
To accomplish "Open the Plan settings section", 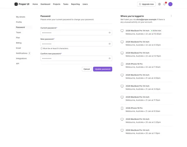I will (x=18, y=38).
